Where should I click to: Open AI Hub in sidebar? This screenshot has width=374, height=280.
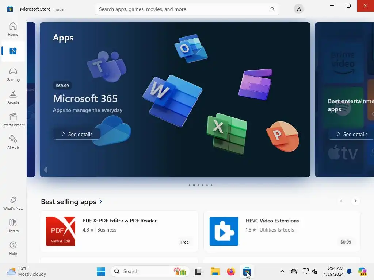tap(13, 142)
